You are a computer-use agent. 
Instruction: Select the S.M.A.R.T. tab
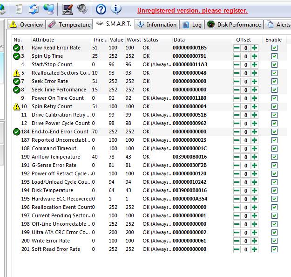(x=114, y=24)
